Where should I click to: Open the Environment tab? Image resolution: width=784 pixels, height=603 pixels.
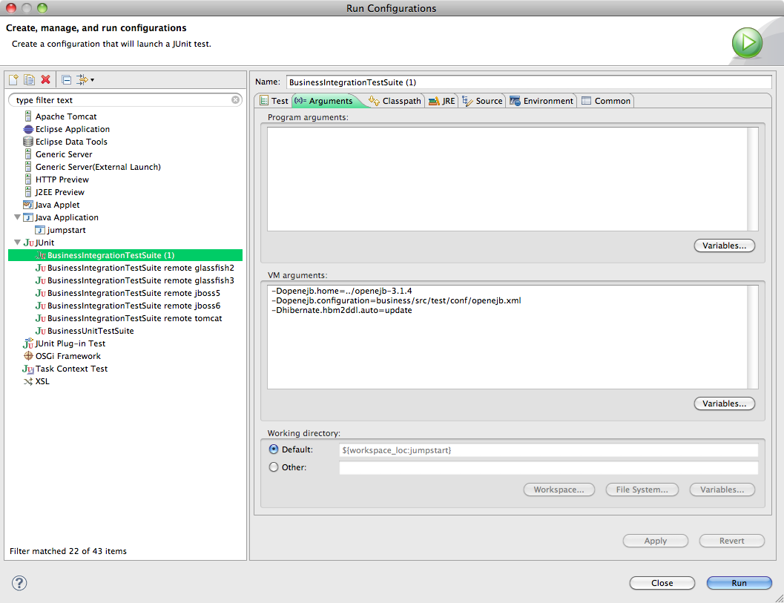coord(541,101)
